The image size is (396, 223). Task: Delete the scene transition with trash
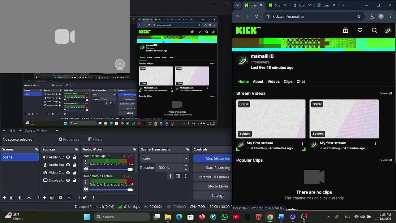pyautogui.click(x=178, y=176)
